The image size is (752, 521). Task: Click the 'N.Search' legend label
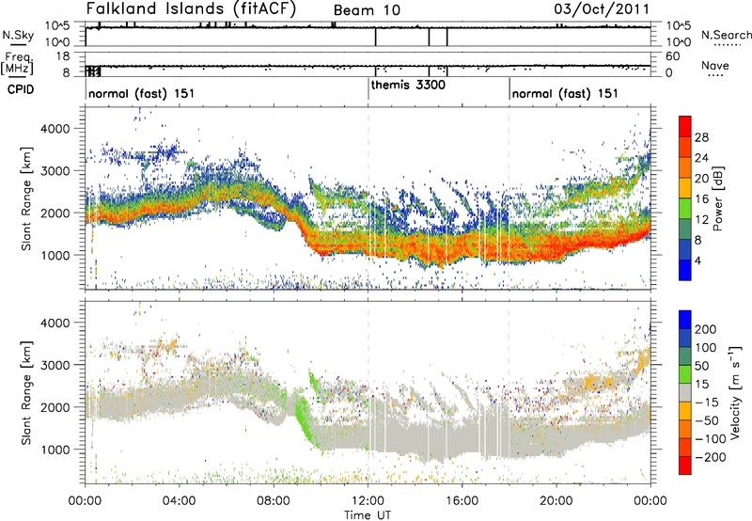tap(726, 35)
